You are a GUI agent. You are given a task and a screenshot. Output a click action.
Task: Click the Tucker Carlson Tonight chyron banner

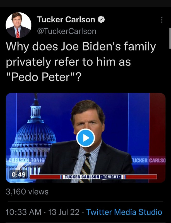point(93,177)
